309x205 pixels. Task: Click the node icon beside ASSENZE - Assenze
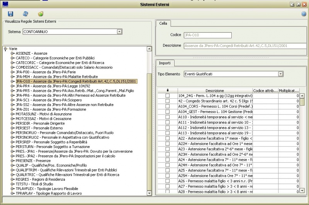coord(13,53)
